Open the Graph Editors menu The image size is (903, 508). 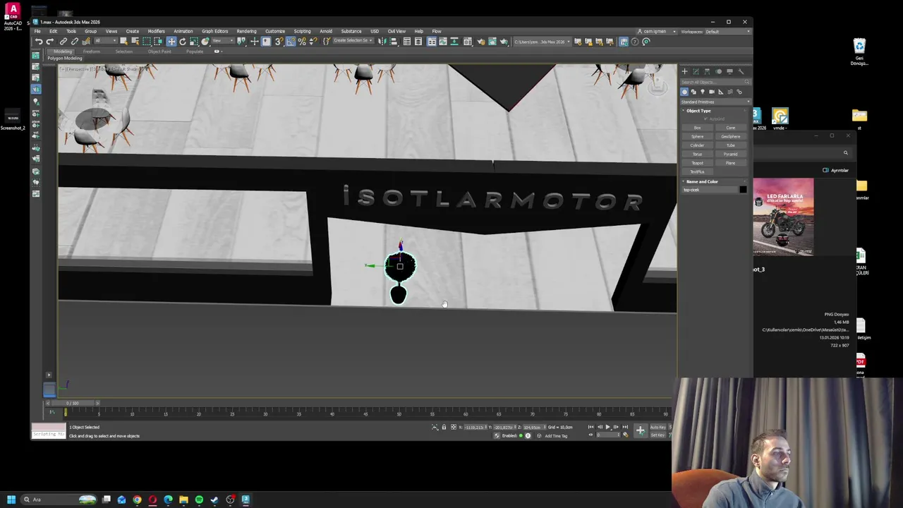214,31
